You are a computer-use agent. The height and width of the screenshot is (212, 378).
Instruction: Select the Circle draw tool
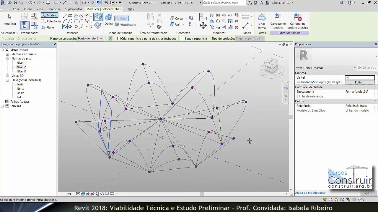click(x=87, y=16)
